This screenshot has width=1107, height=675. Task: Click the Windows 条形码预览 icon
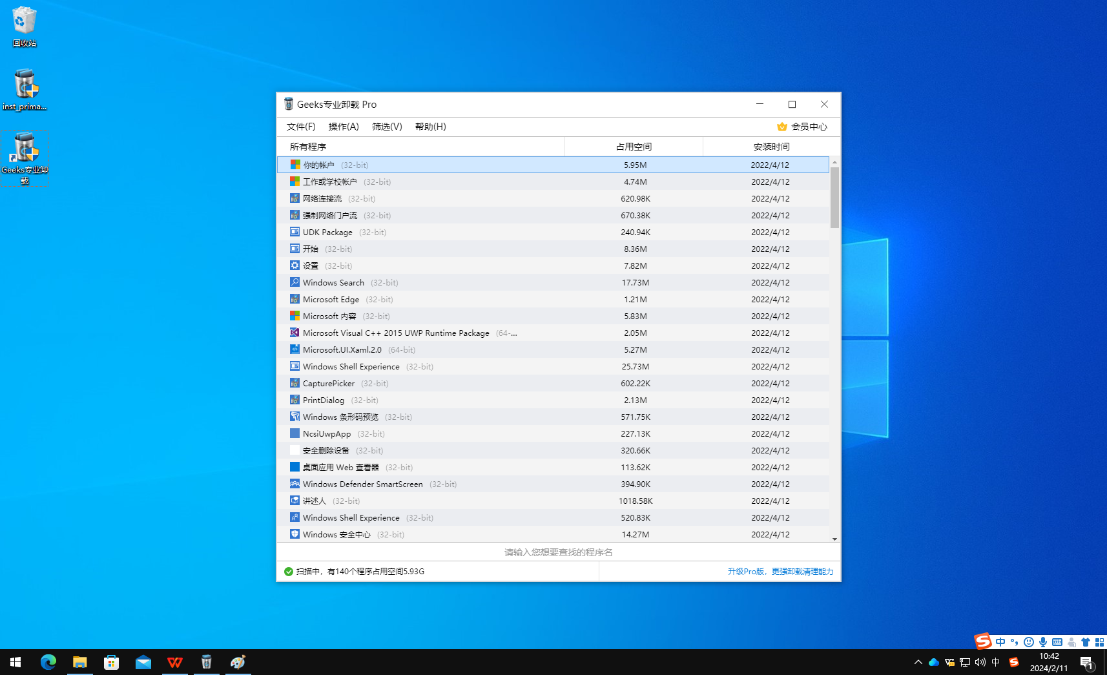click(295, 417)
